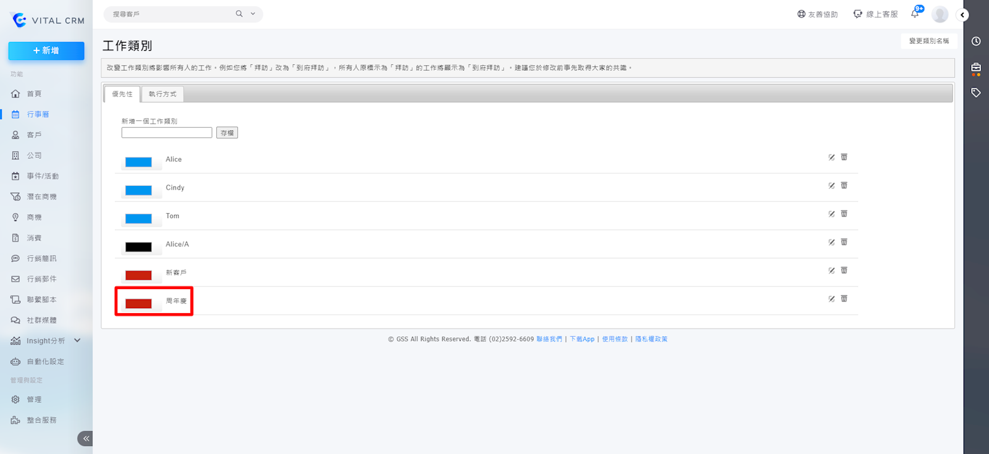The image size is (989, 454).
Task: Select the 優先性 tab
Action: tap(122, 94)
